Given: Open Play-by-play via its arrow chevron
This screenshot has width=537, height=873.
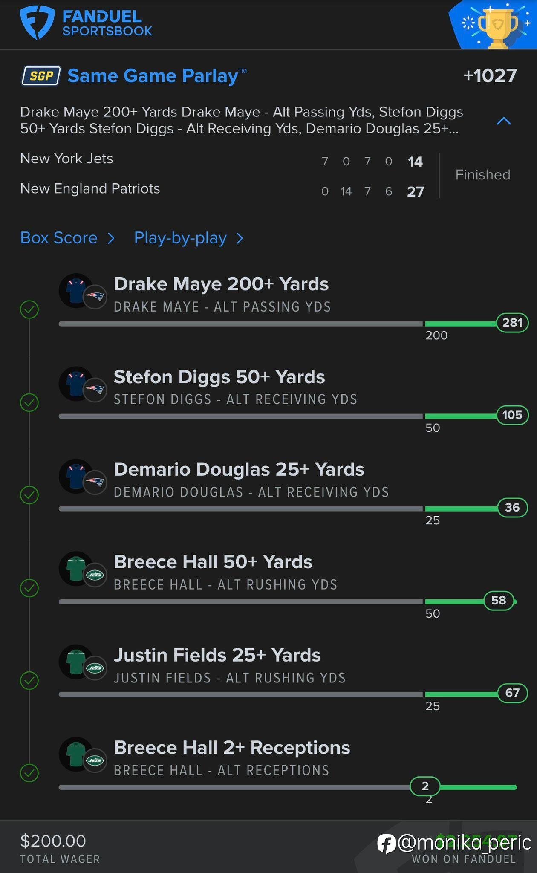Looking at the screenshot, I should click(x=240, y=238).
